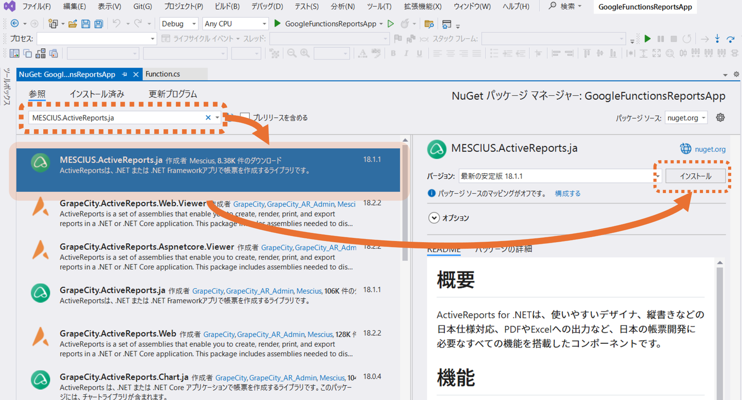Open the Any CPU platform dropdown
This screenshot has height=400, width=742.
point(235,24)
